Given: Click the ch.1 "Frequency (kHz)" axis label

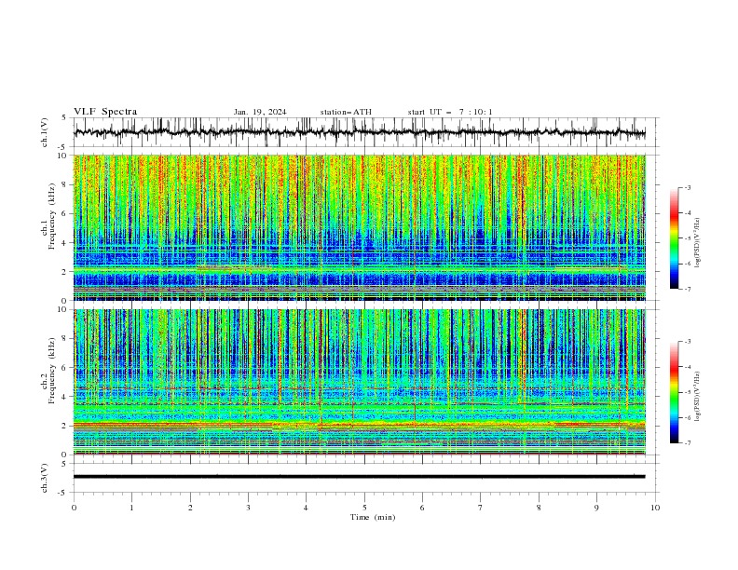Looking at the screenshot, I should point(52,216).
